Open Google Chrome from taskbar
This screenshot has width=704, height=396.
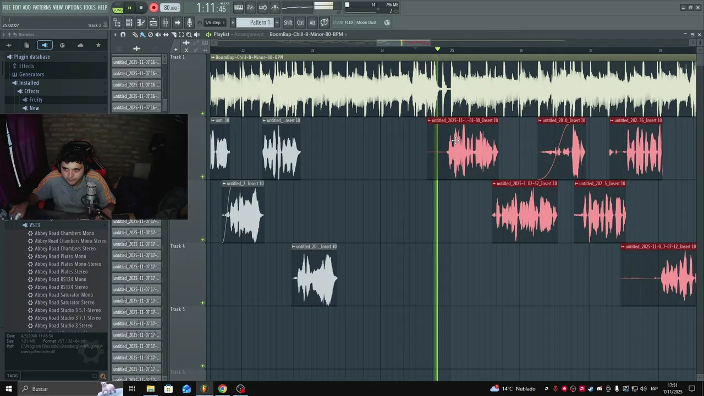tap(222, 389)
